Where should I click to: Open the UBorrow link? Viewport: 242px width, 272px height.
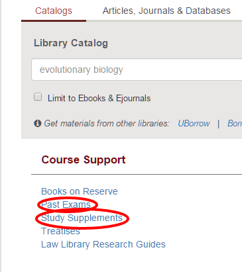pyautogui.click(x=194, y=123)
